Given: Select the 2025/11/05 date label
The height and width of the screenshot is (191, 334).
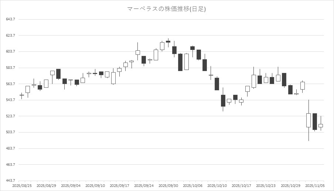Looking at the screenshot, I should [314, 185].
